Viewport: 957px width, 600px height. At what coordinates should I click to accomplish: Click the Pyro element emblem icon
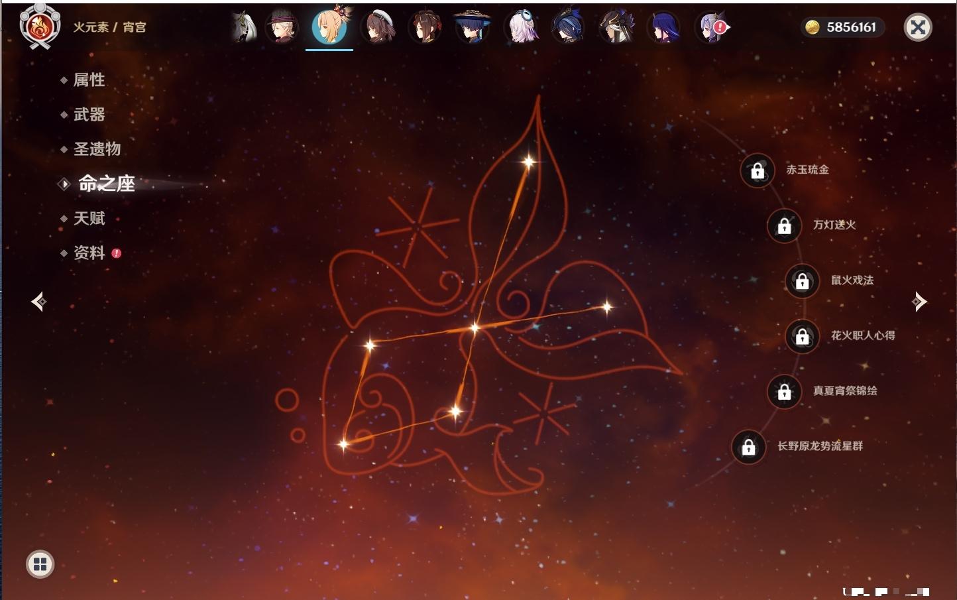pyautogui.click(x=39, y=27)
